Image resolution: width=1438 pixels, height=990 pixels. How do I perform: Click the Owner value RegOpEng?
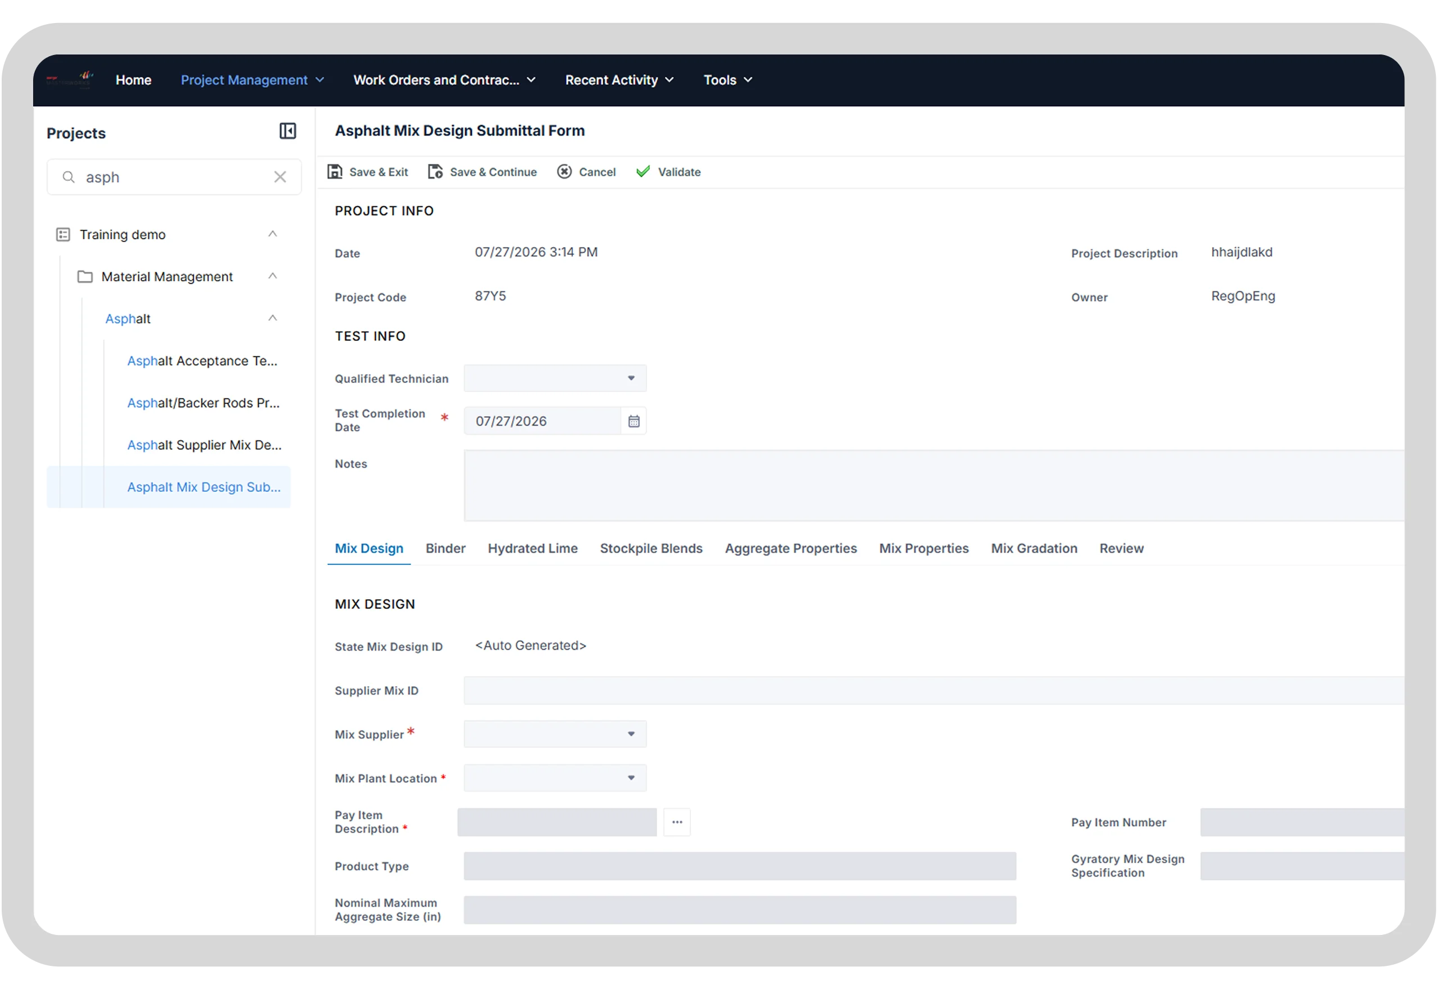[1243, 296]
